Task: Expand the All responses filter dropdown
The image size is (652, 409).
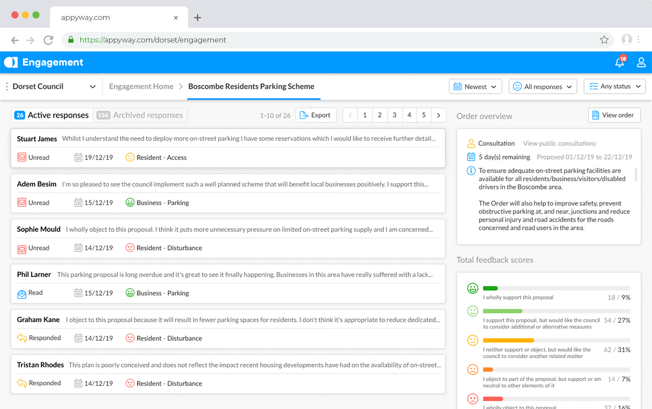Action: (543, 87)
